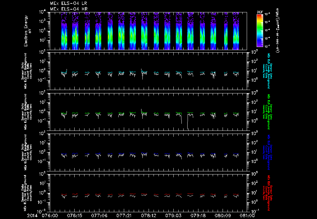
Task: Click the last spectrogram stripe before 081:00
Action: [236, 31]
